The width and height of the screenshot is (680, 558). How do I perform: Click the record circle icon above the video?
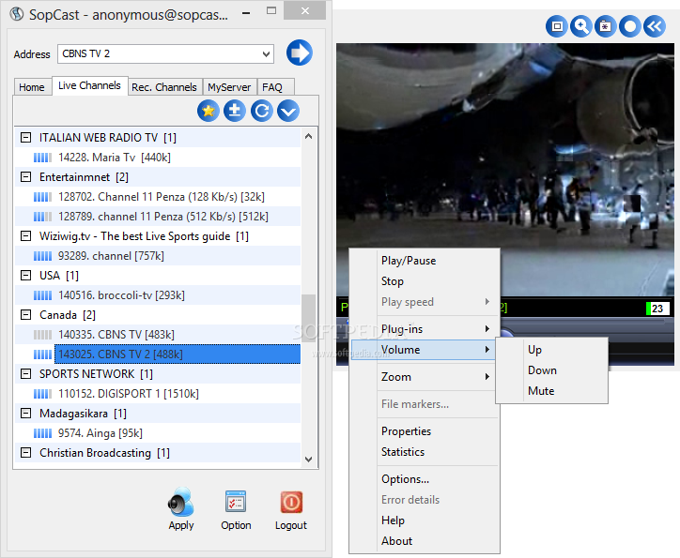tap(630, 26)
